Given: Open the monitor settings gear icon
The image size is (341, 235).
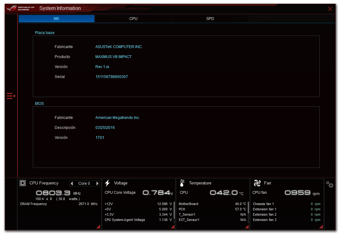Looking at the screenshot, I should click(x=330, y=184).
